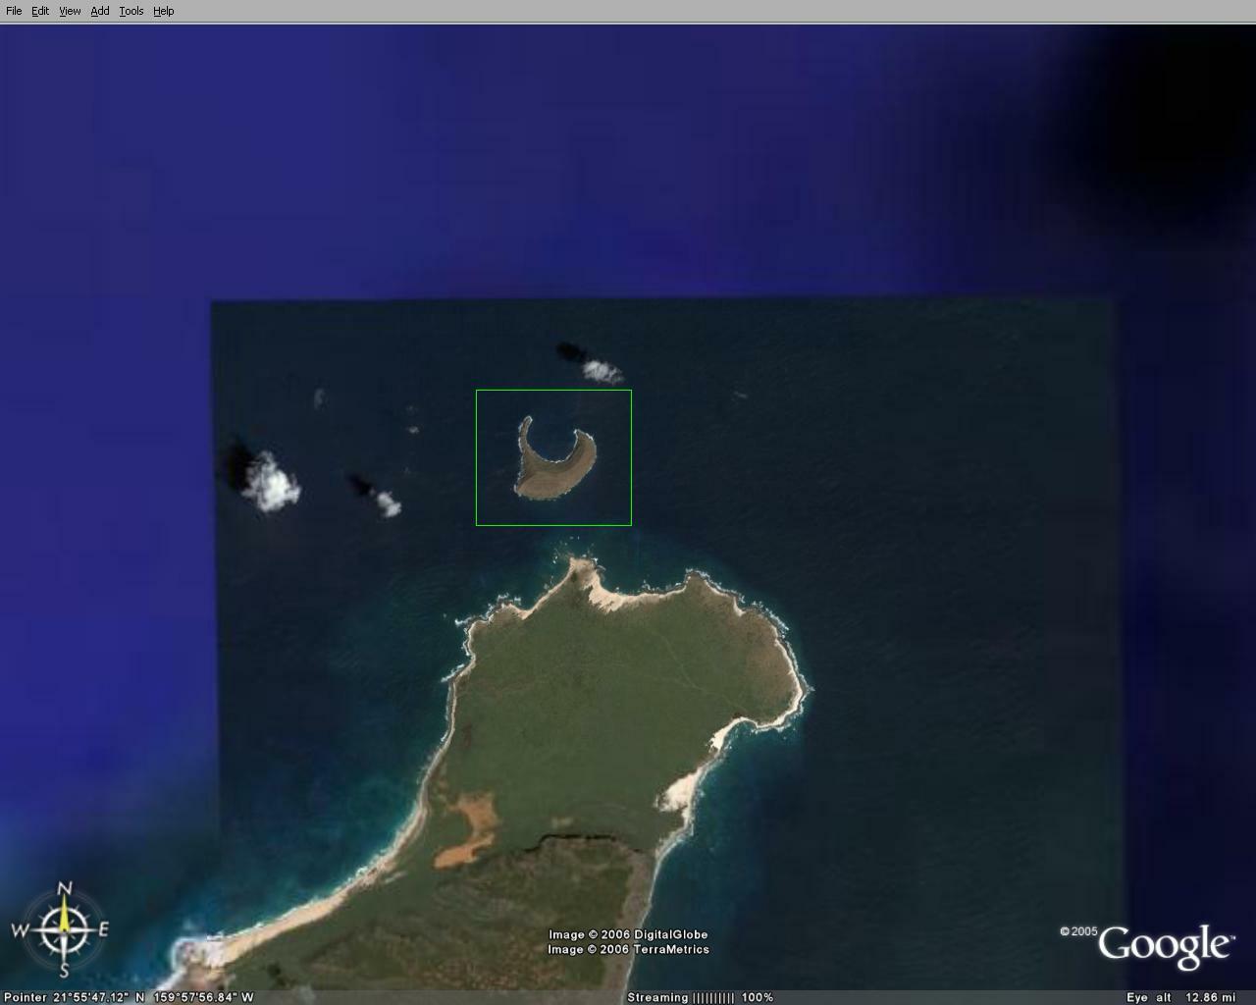
Task: Open the Help menu
Action: pos(164,11)
